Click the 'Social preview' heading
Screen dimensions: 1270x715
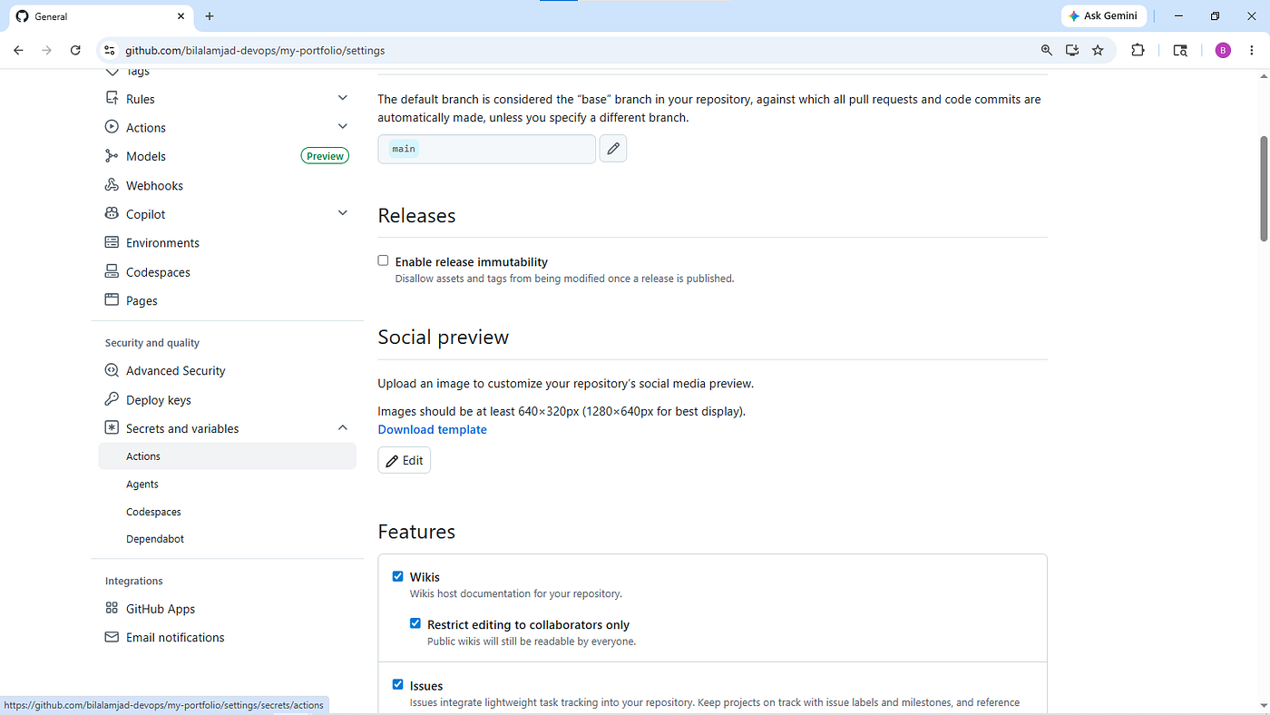[x=444, y=338]
